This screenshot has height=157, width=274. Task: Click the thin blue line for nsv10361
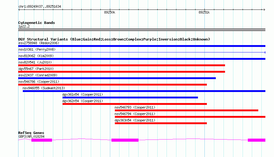click(x=142, y=52)
